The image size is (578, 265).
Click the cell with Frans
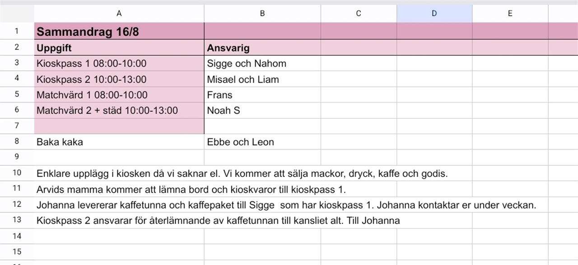pyautogui.click(x=262, y=95)
